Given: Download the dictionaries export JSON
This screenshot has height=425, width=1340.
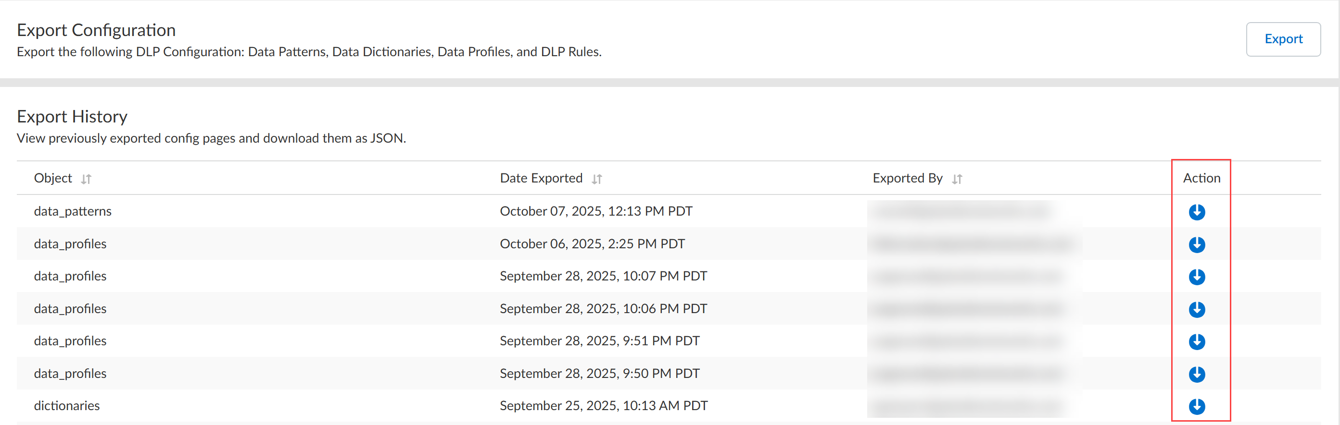Looking at the screenshot, I should pos(1197,406).
